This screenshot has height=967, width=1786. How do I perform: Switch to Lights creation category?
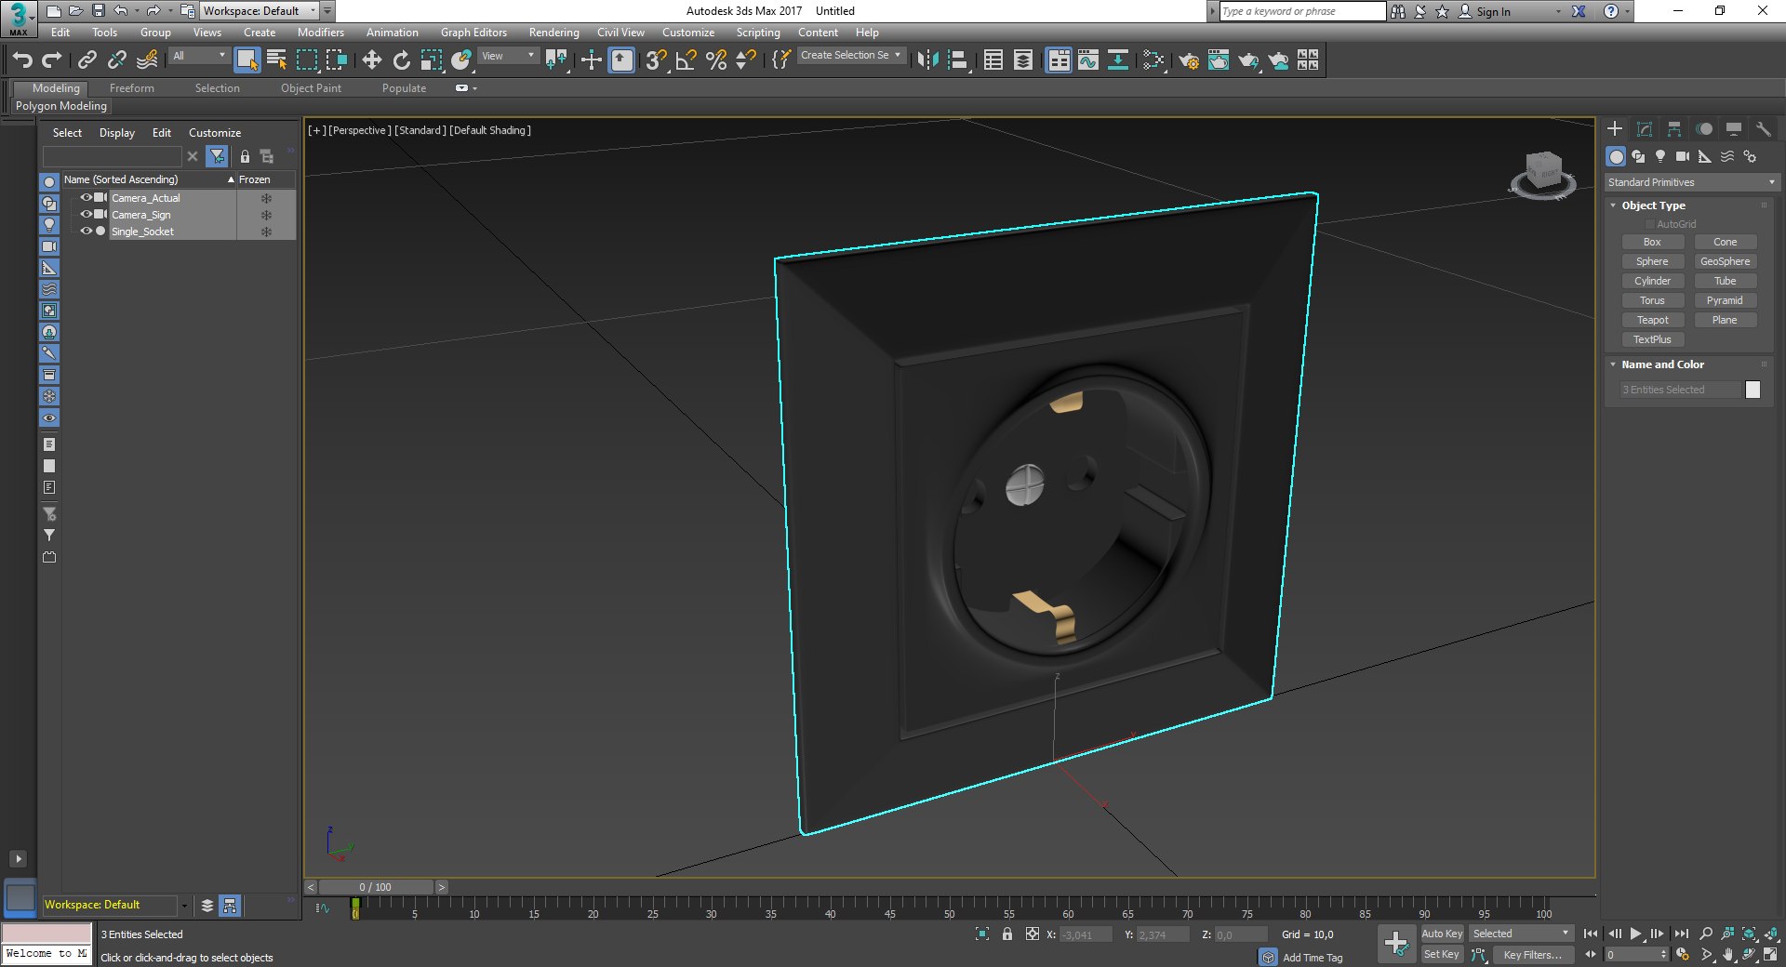coord(1660,156)
